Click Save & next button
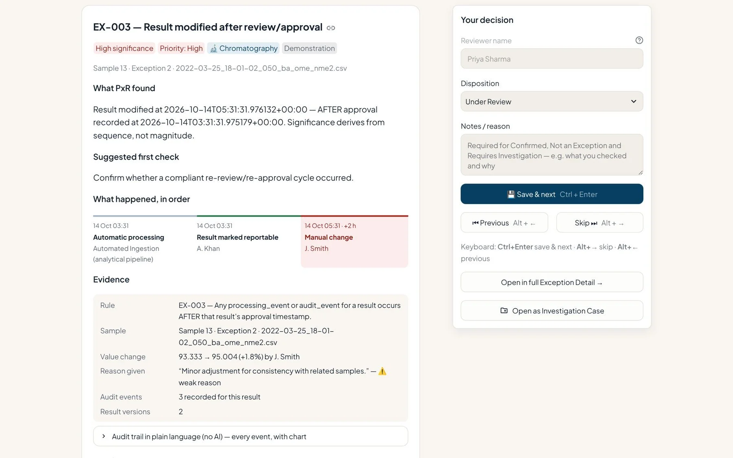The image size is (733, 458). 552,194
